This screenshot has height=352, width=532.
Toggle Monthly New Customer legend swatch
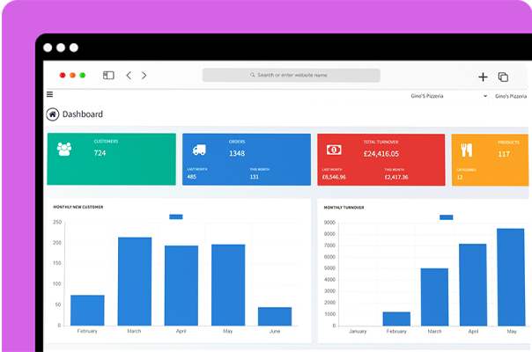[x=176, y=216]
